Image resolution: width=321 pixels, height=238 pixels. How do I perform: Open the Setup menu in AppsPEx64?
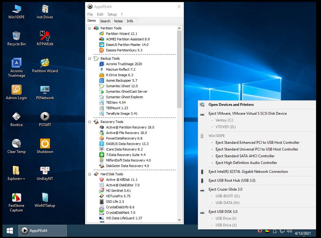coord(112,14)
